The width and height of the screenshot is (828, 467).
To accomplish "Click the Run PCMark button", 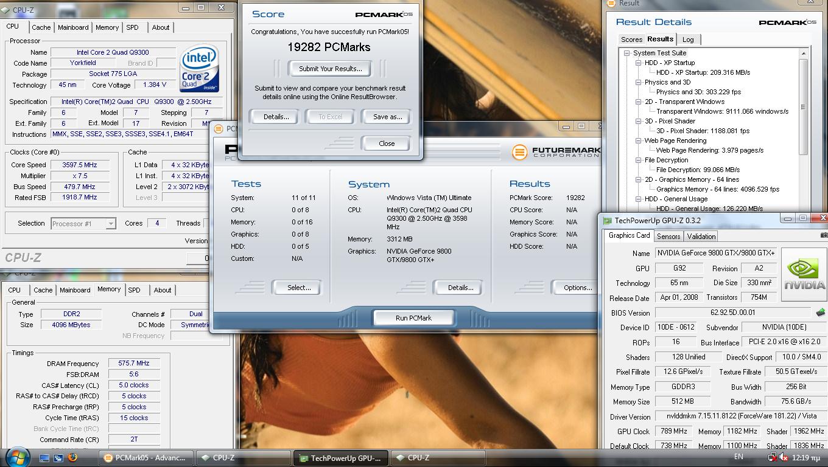I will (413, 317).
